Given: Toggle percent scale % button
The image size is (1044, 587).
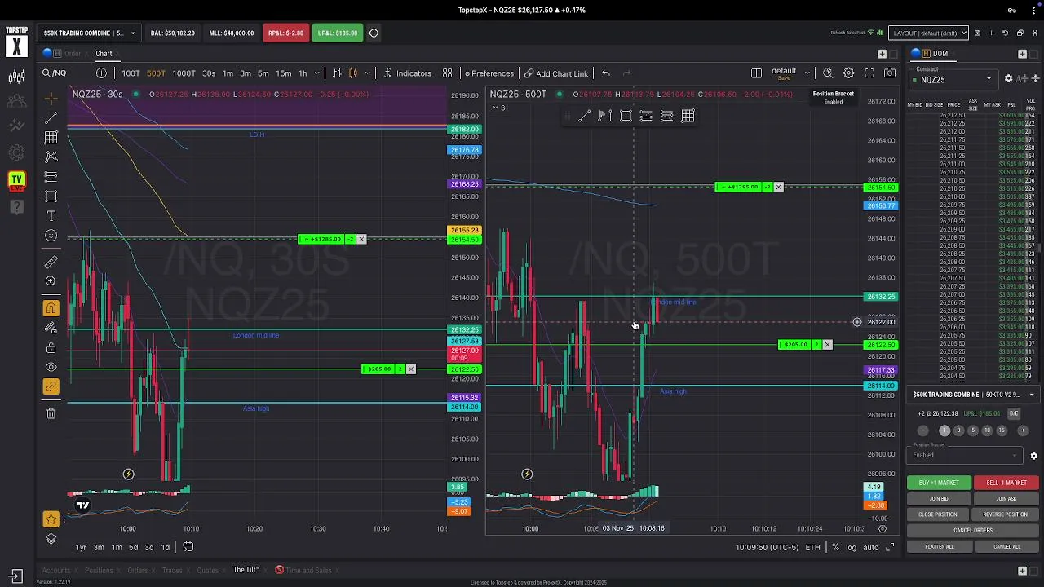Looking at the screenshot, I should click(835, 547).
